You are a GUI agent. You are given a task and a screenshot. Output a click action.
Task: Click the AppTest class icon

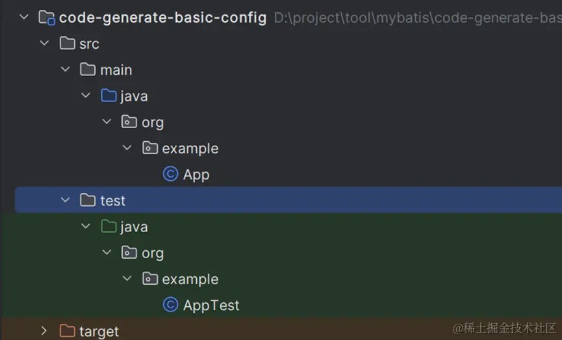[x=170, y=305]
